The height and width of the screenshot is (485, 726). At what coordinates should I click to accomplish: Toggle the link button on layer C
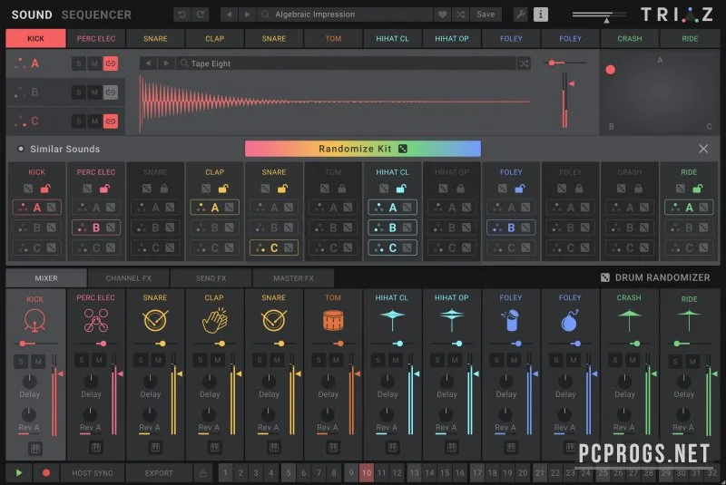pyautogui.click(x=110, y=121)
